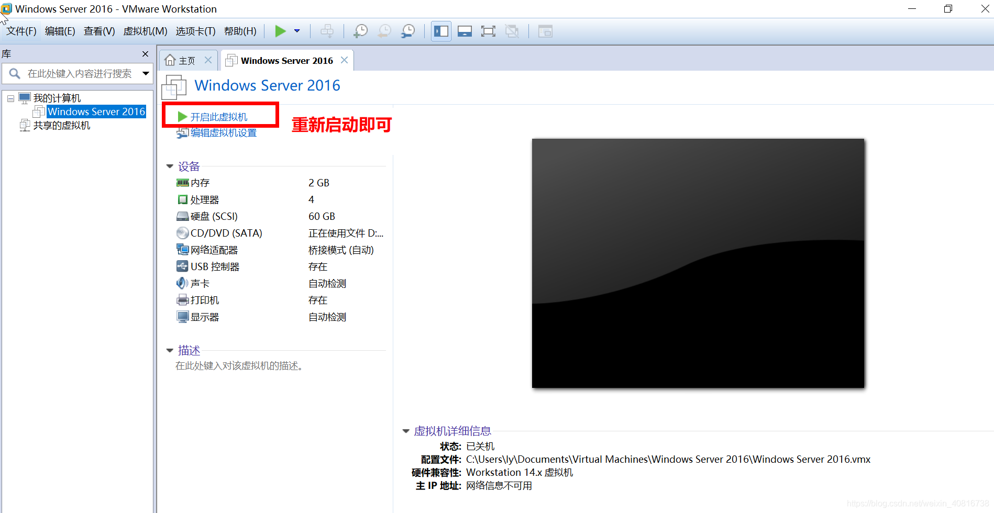
Task: Click the send Ctrl+Alt+Del toolbar icon
Action: [327, 31]
